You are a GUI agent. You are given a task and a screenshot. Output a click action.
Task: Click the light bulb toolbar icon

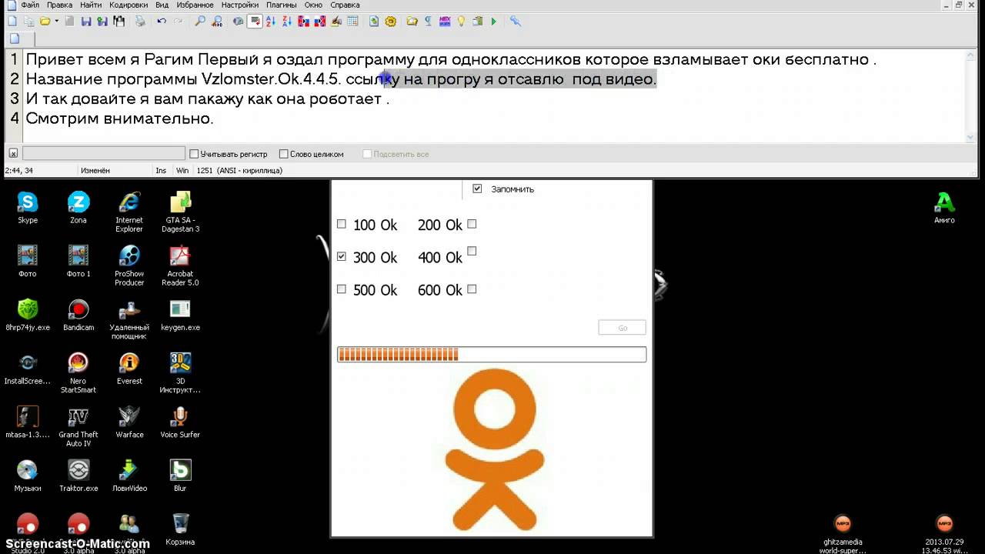461,22
